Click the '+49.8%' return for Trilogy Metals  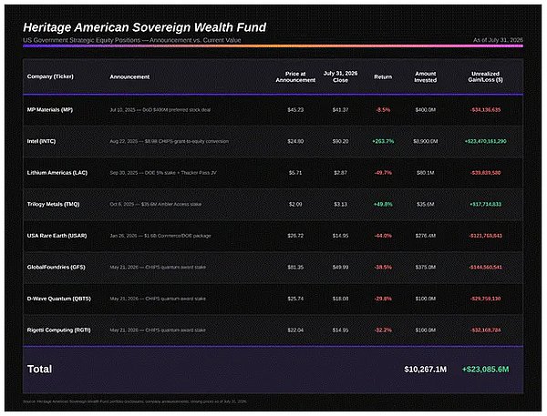pyautogui.click(x=383, y=204)
